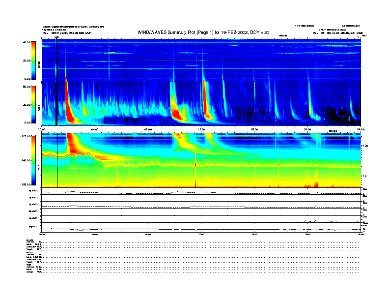Click the 08:00 tick label under RAD1 spectrogram
This screenshot has width=389, height=301.
(148, 129)
